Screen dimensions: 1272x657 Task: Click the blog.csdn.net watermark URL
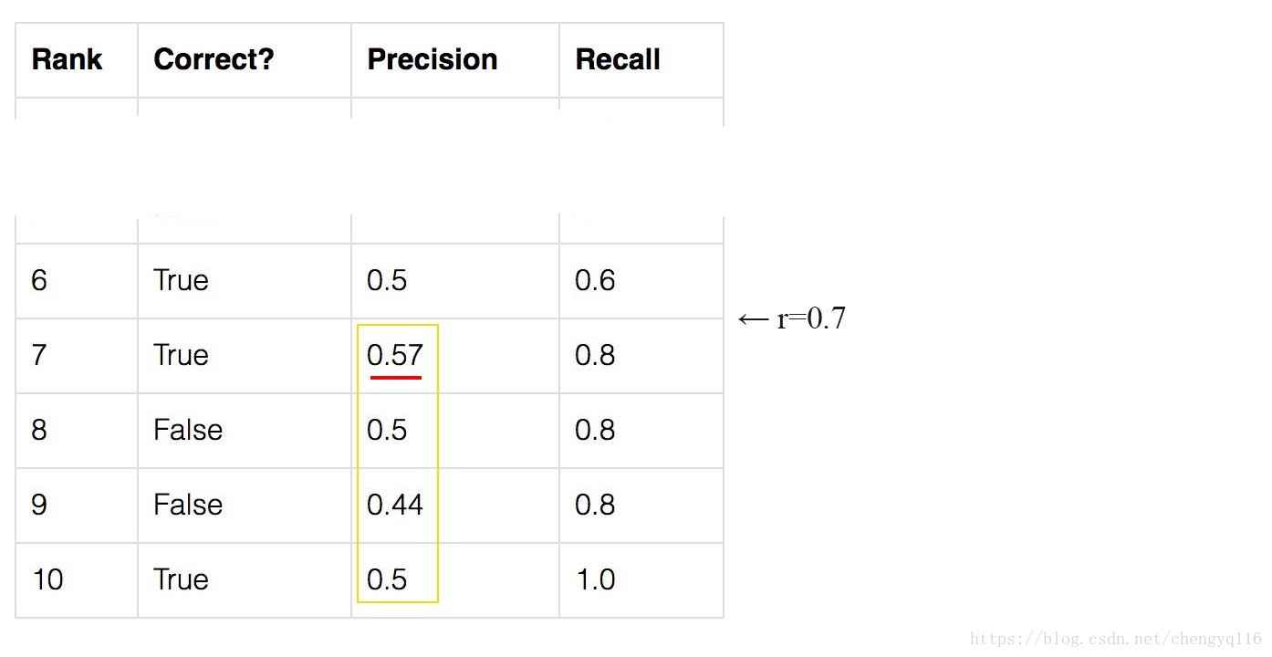1116,640
